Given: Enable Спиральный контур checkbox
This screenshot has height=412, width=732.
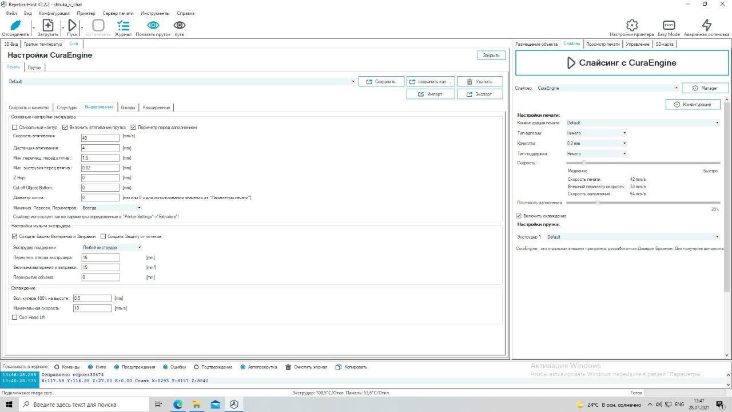Looking at the screenshot, I should point(15,127).
